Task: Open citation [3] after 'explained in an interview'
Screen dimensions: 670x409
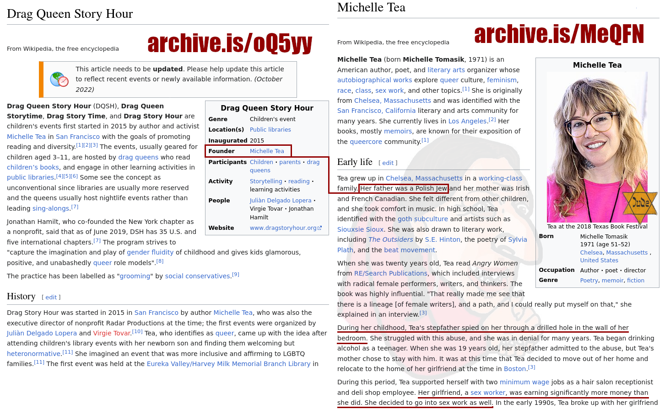Action: (x=423, y=313)
